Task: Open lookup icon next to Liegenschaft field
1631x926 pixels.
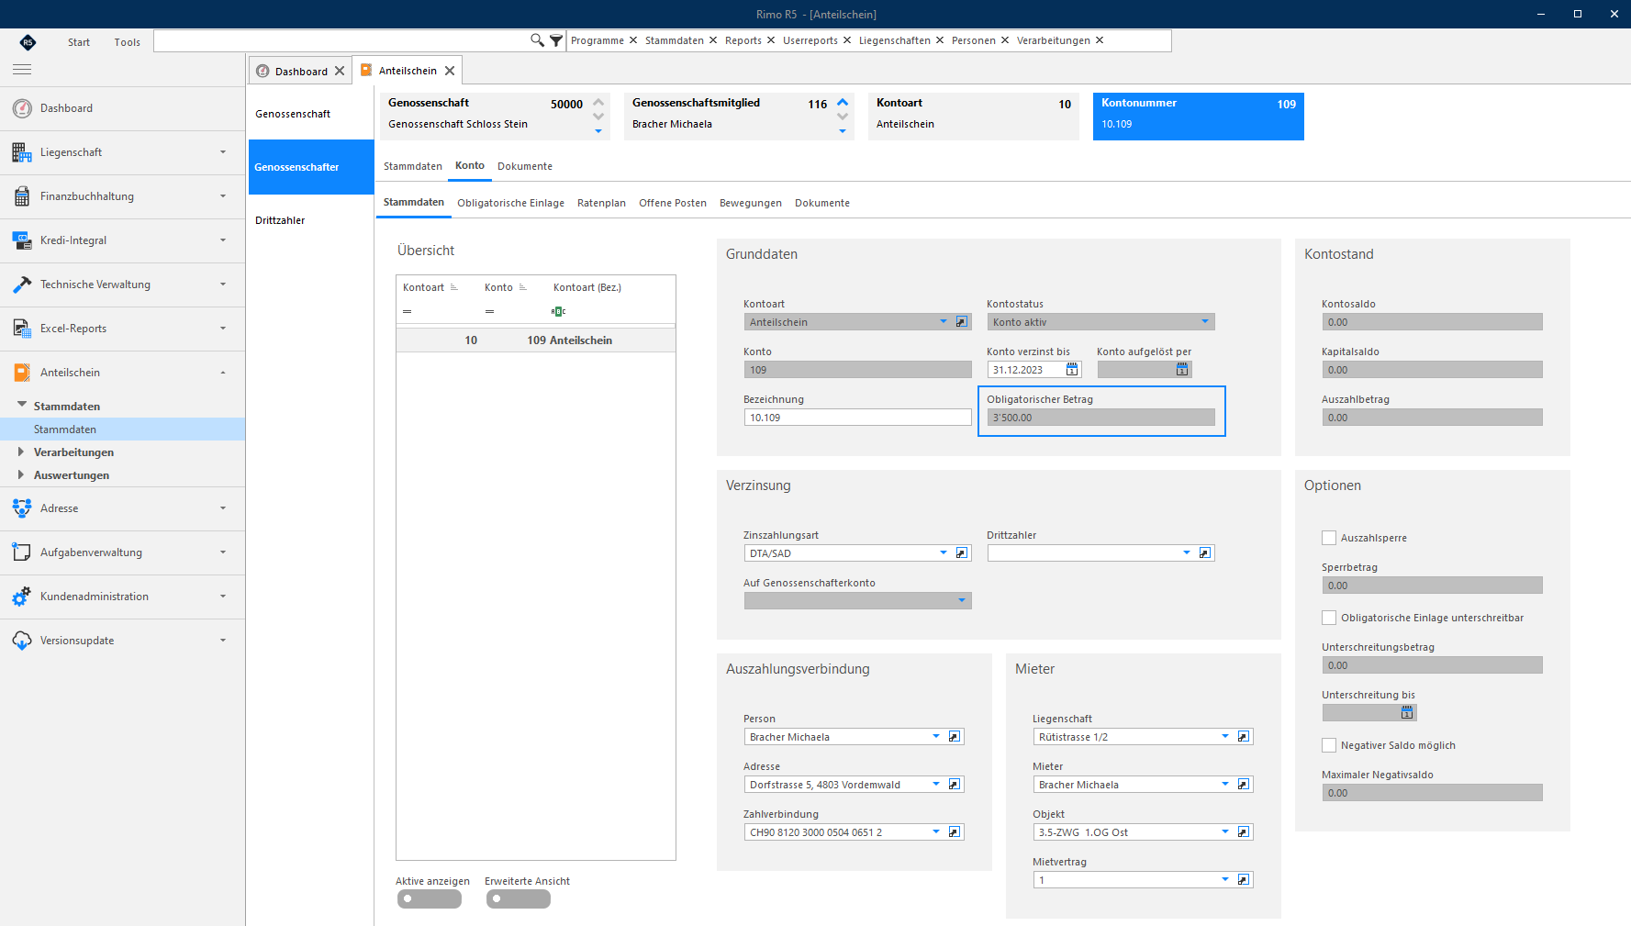Action: pos(1244,737)
